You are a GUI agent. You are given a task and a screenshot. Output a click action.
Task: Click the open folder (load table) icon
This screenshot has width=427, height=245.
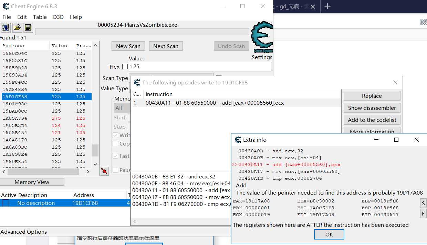coord(17,27)
